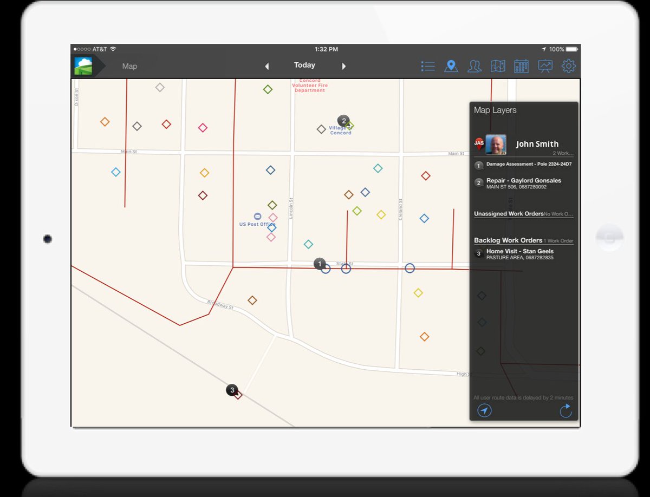The image size is (650, 497).
Task: Open the map pin view icon
Action: (x=451, y=66)
